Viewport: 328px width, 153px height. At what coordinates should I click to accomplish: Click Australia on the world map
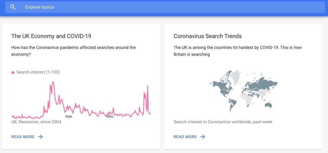pyautogui.click(x=268, y=105)
